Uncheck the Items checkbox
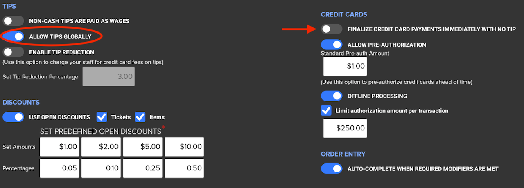 [140, 117]
